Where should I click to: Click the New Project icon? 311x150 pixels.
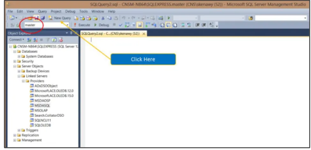(x=12, y=18)
